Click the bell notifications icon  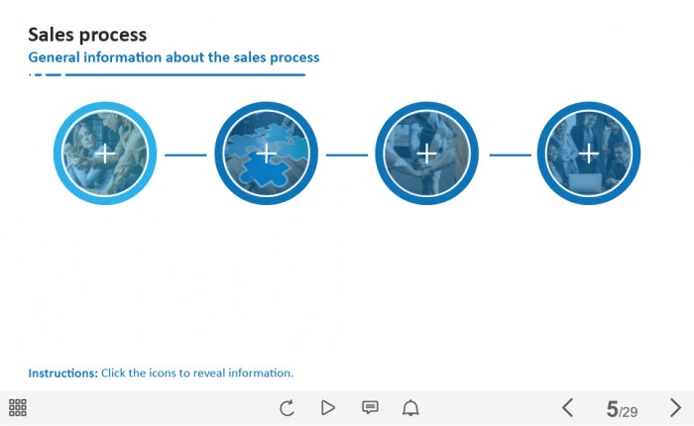(410, 407)
